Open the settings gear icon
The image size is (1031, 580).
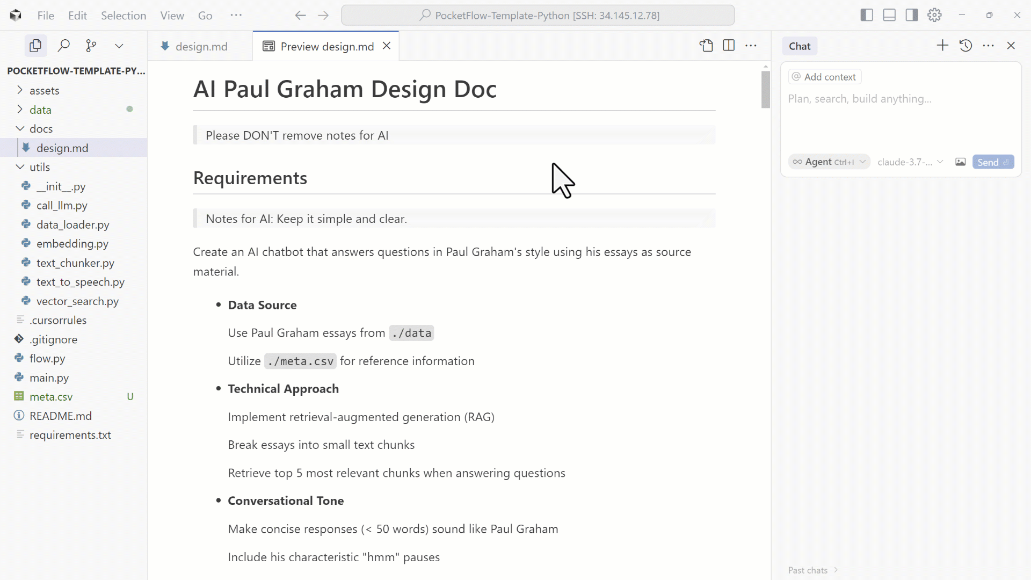click(x=934, y=16)
